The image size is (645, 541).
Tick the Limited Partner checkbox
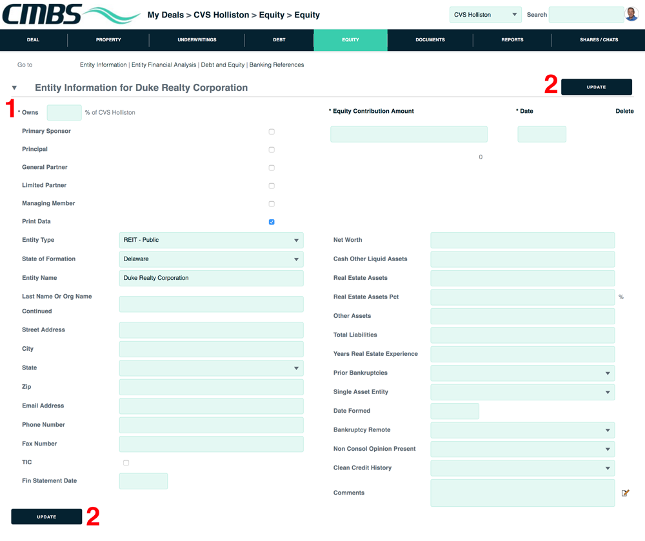click(272, 186)
